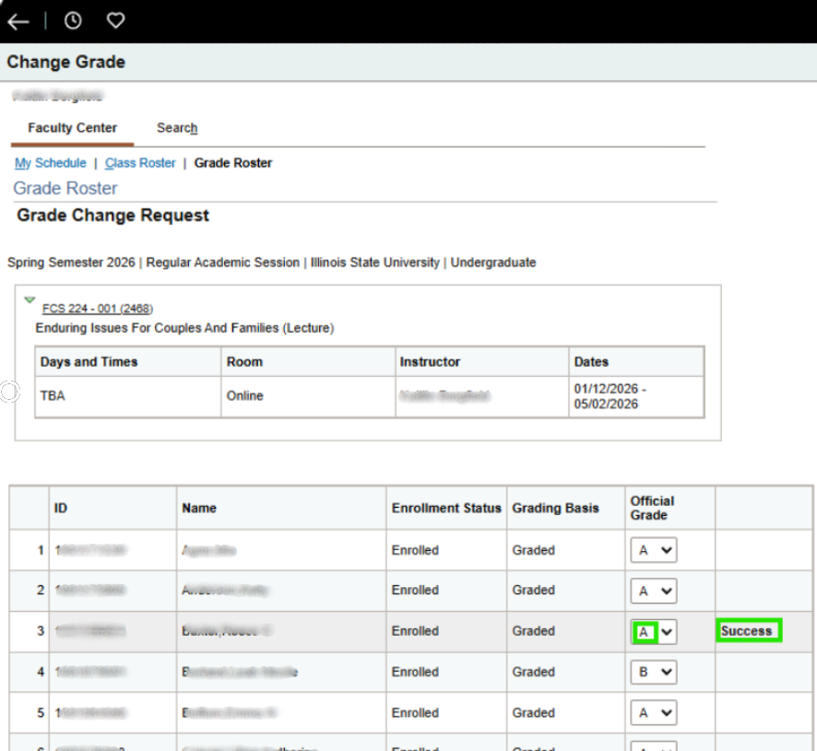This screenshot has width=817, height=751.
Task: Click Graded basis in row 2
Action: click(534, 590)
